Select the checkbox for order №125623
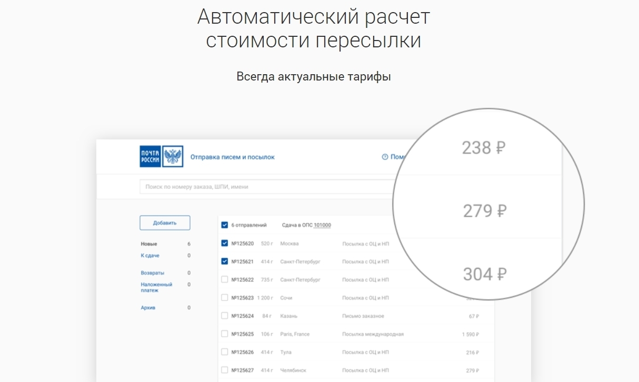Viewport: 639px width, 382px height. (x=225, y=298)
